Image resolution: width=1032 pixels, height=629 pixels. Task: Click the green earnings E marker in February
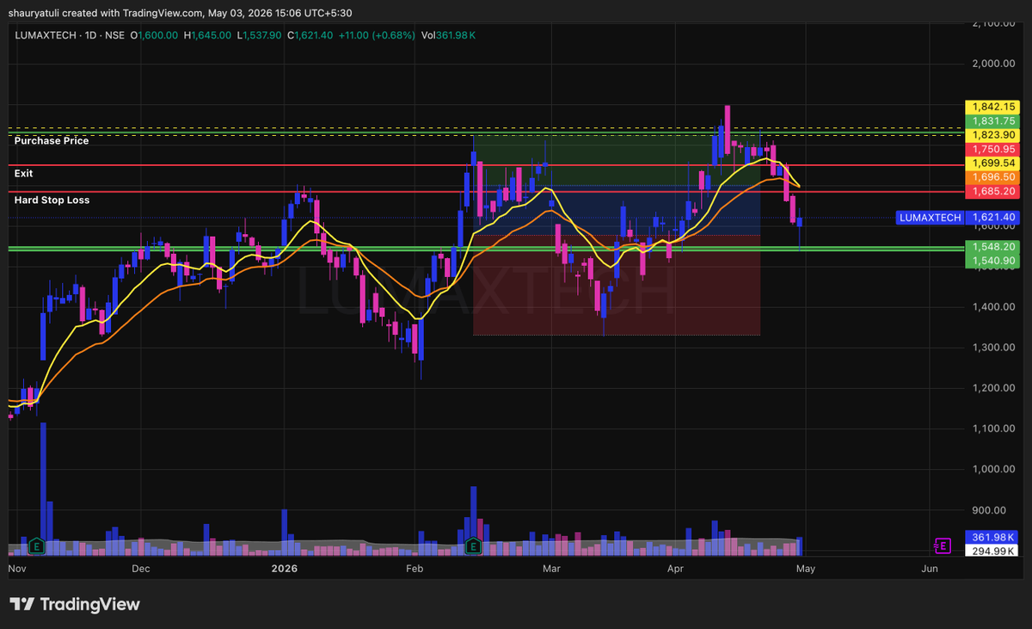pyautogui.click(x=473, y=546)
